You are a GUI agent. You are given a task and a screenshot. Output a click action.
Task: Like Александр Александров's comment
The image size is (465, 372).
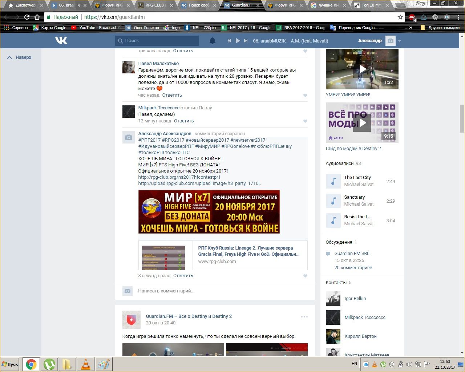[305, 276]
